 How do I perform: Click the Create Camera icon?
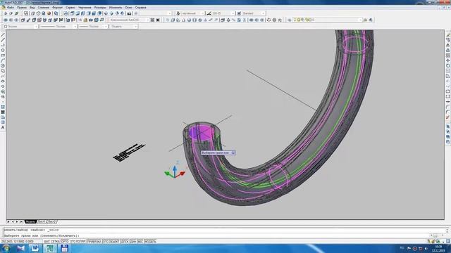click(x=129, y=13)
